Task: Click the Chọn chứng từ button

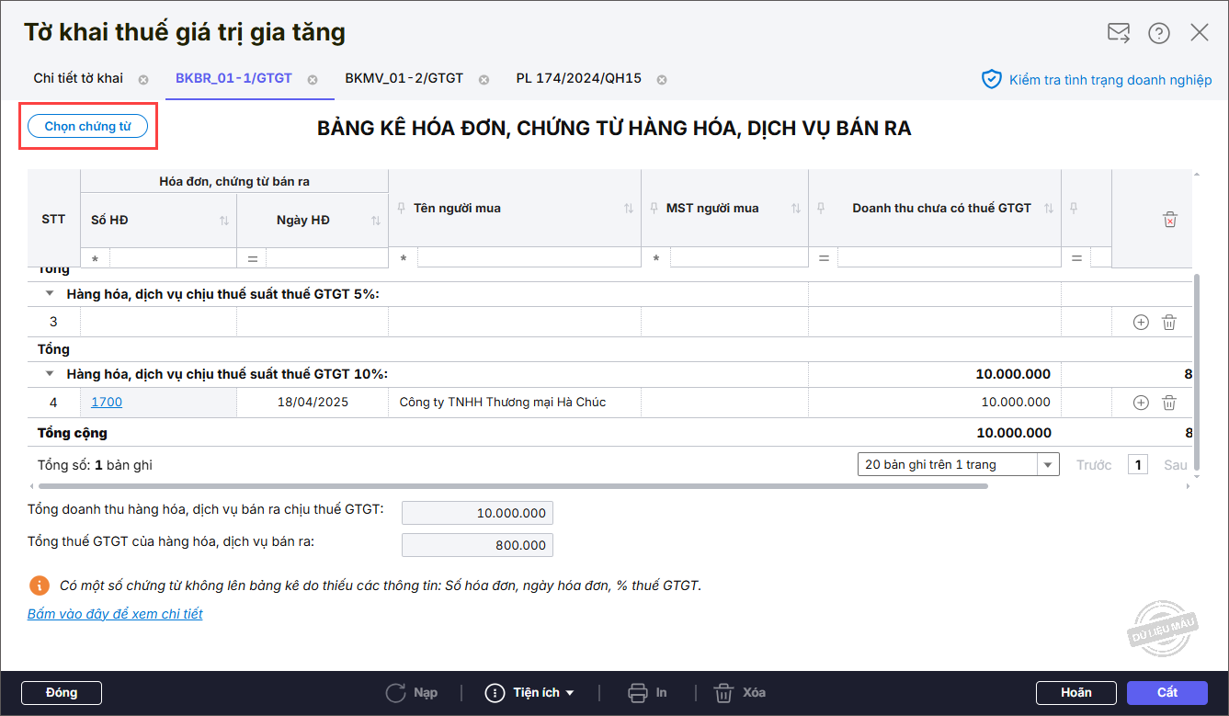Action: click(88, 127)
